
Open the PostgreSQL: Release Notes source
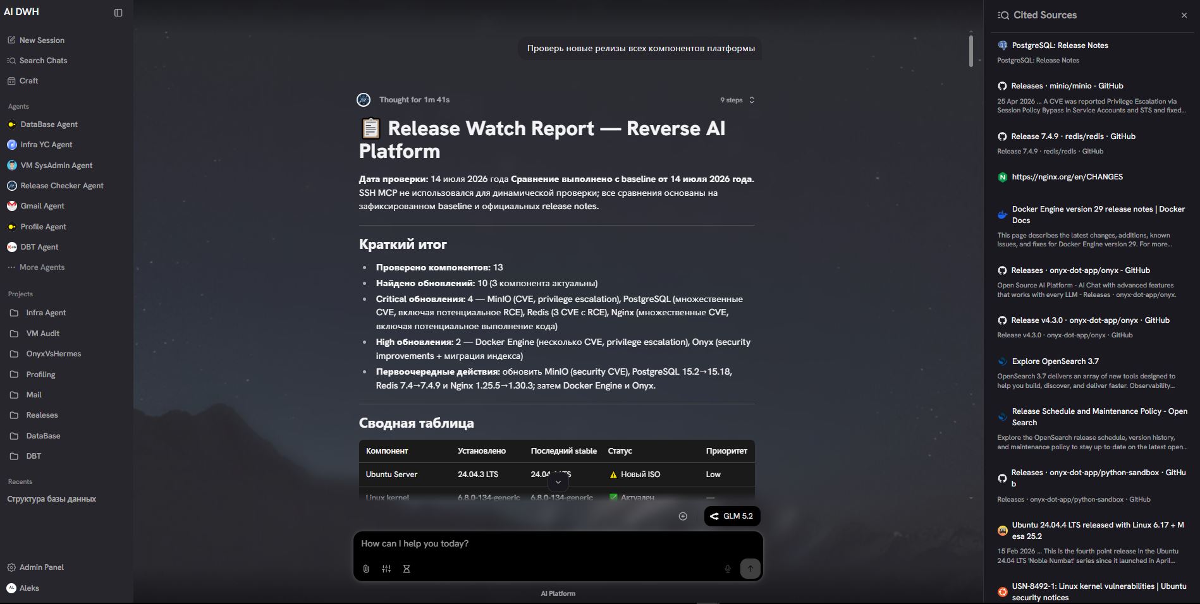(1060, 45)
